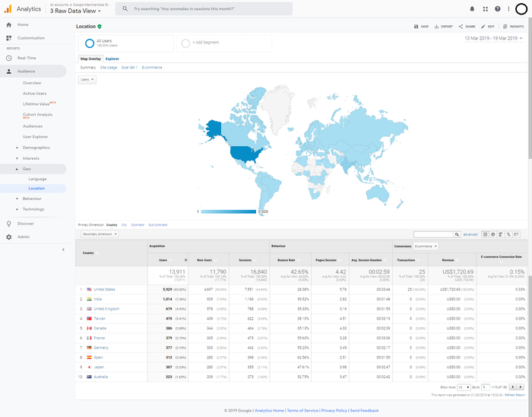The width and height of the screenshot is (532, 417).
Task: Click the Go to page number field
Action: pyautogui.click(x=486, y=387)
